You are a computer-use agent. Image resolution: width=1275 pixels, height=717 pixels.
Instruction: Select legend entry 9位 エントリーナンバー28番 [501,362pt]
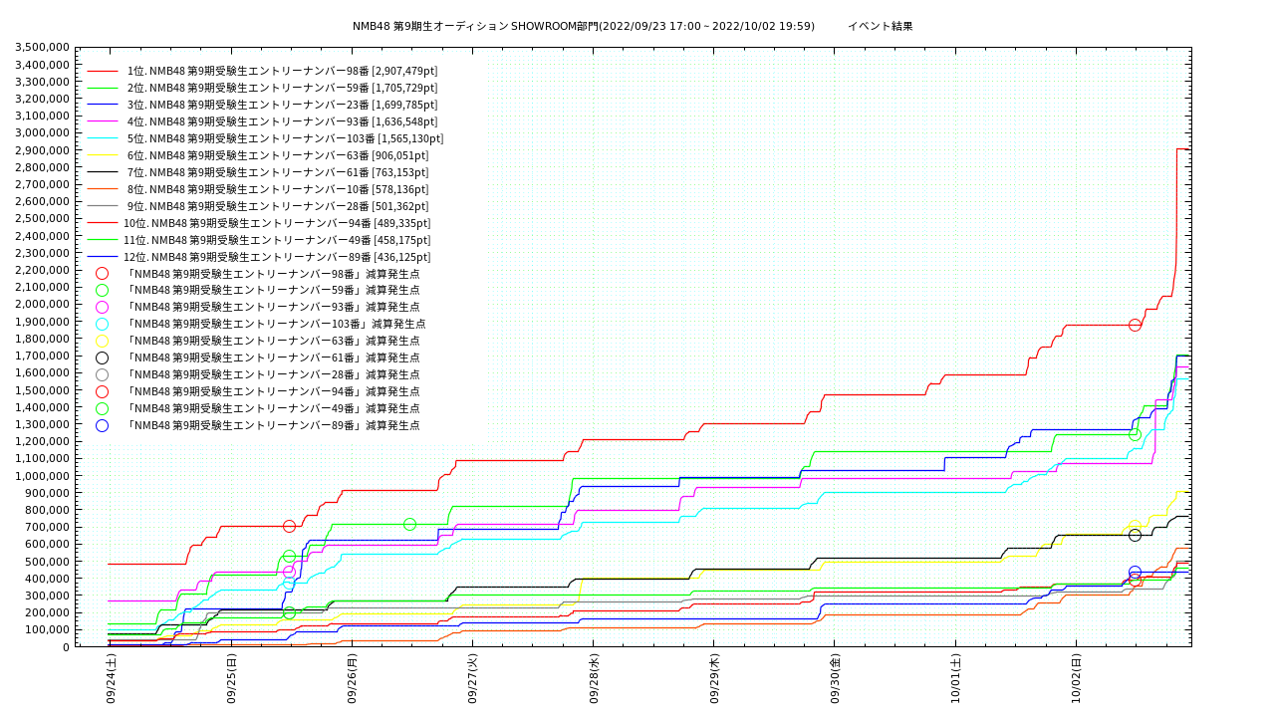(x=278, y=206)
